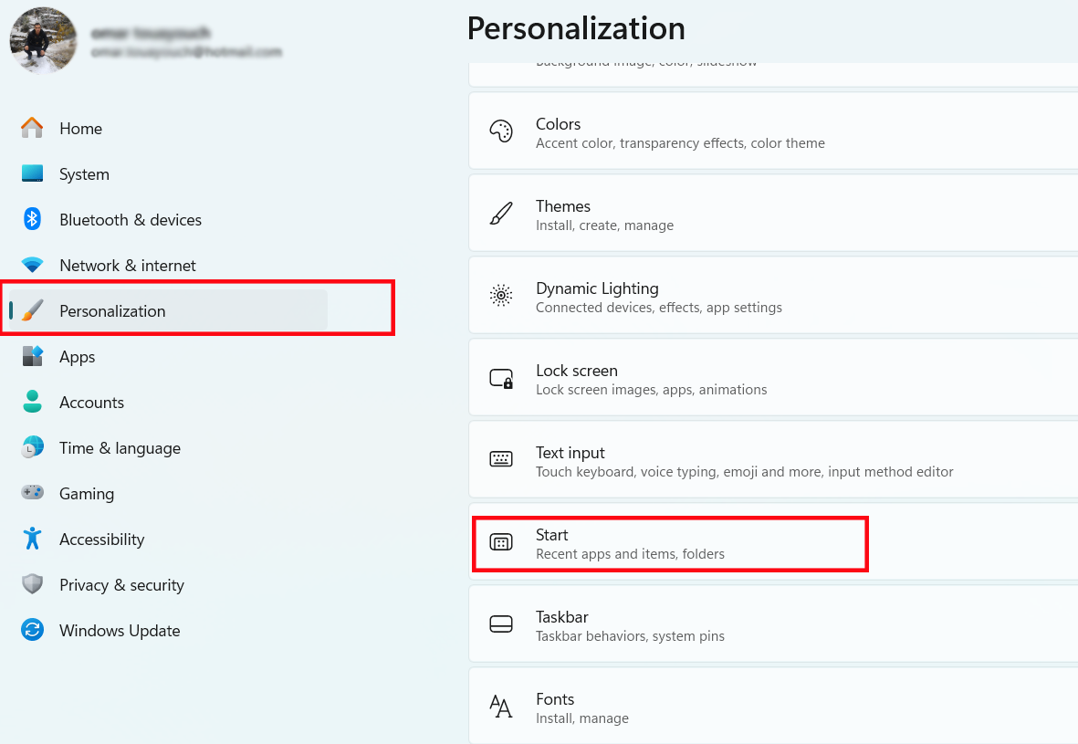The image size is (1078, 744).
Task: Click the Windows Update sync arrows icon
Action: point(32,630)
